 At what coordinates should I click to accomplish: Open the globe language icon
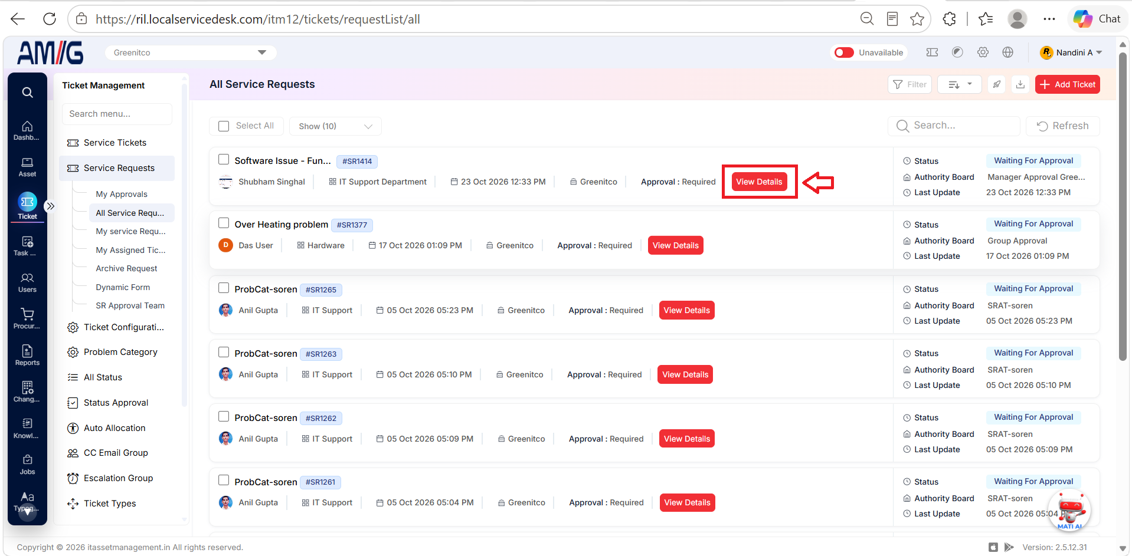click(x=1008, y=52)
